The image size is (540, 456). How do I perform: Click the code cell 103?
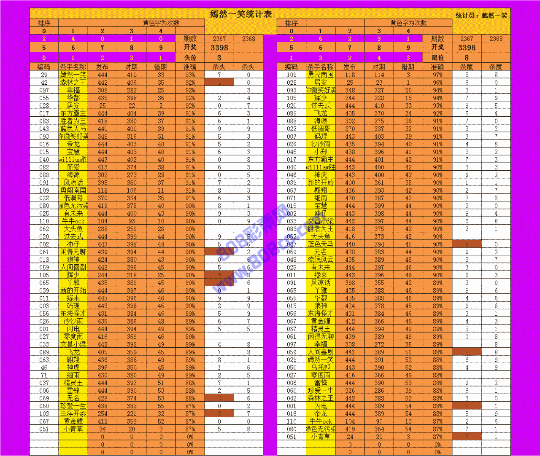[44, 413]
